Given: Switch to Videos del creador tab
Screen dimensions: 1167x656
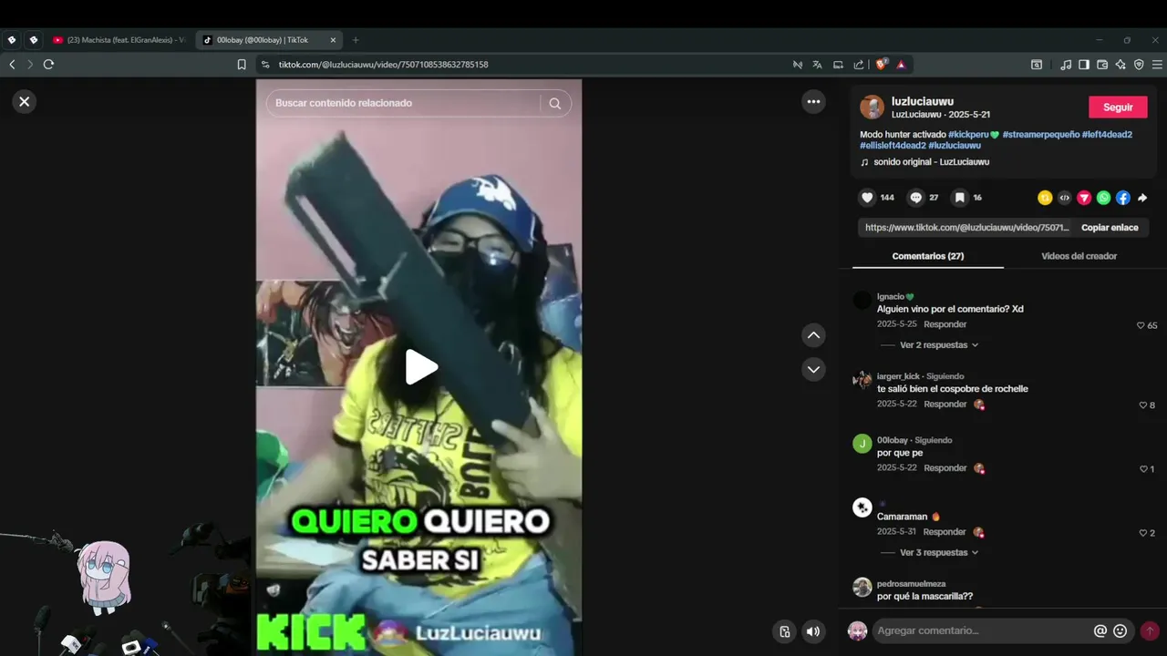Looking at the screenshot, I should pyautogui.click(x=1079, y=256).
